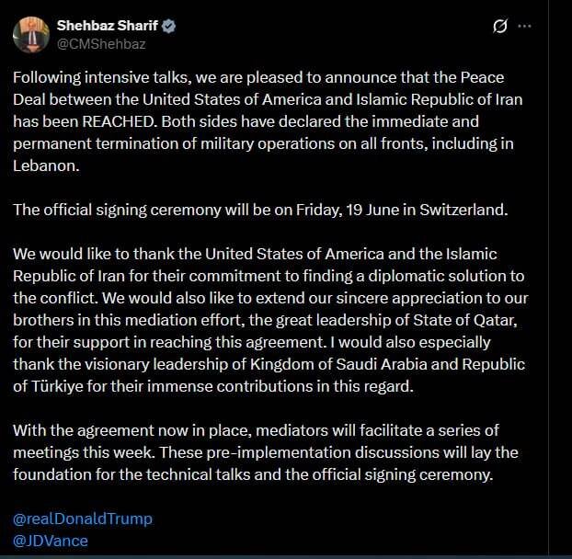The height and width of the screenshot is (559, 572).
Task: Click the blue verified badge
Action: [168, 27]
